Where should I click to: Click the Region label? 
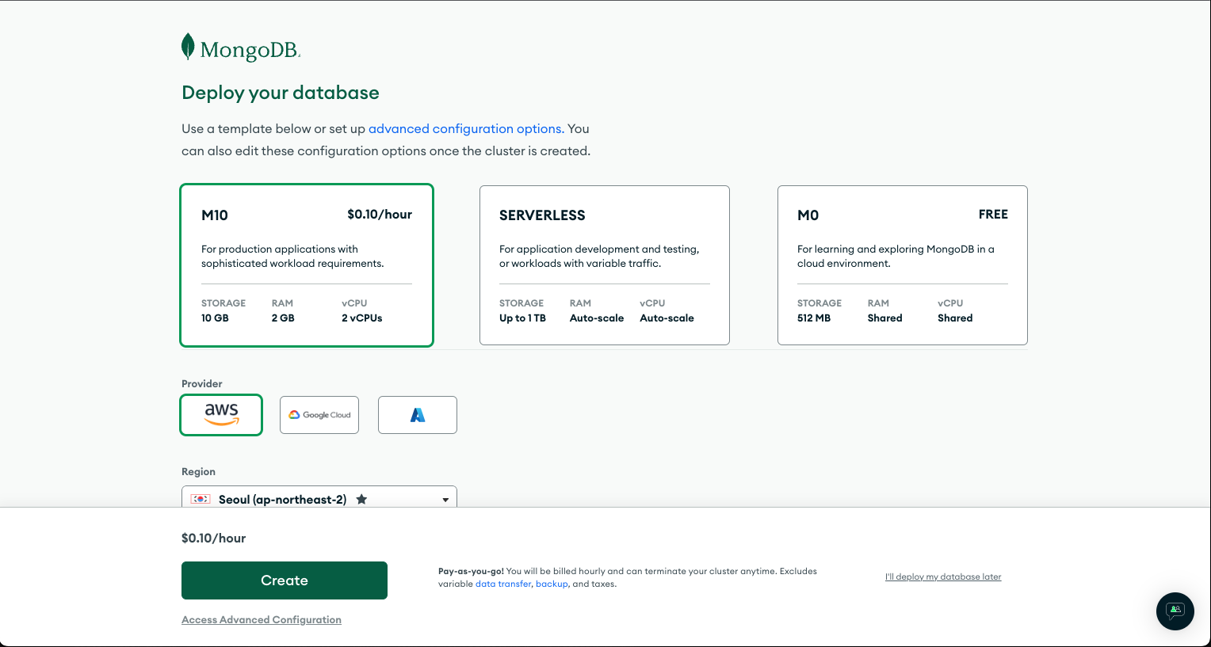click(x=198, y=471)
